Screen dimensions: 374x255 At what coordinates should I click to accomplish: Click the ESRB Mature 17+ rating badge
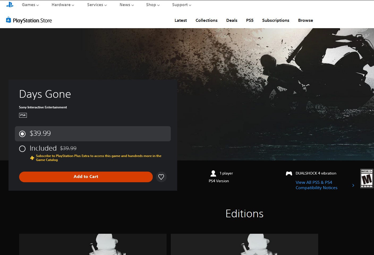pos(367,178)
